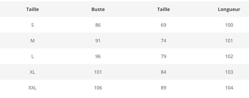The height and width of the screenshot is (98, 249).
Task: Click the Buste column header
Action: coord(98,9)
